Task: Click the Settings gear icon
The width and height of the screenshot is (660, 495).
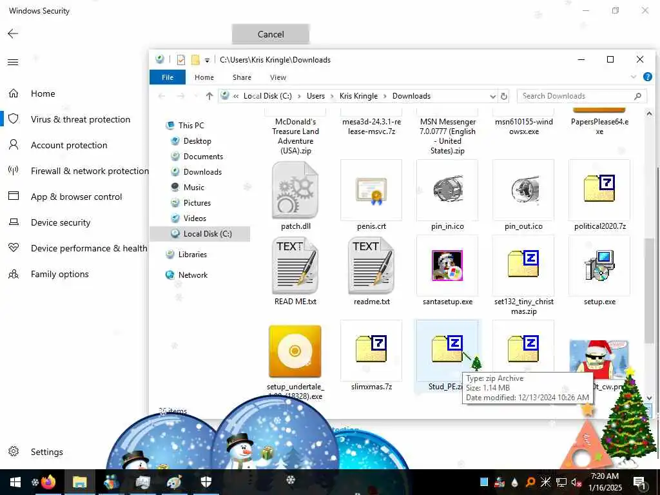Action: tap(14, 452)
